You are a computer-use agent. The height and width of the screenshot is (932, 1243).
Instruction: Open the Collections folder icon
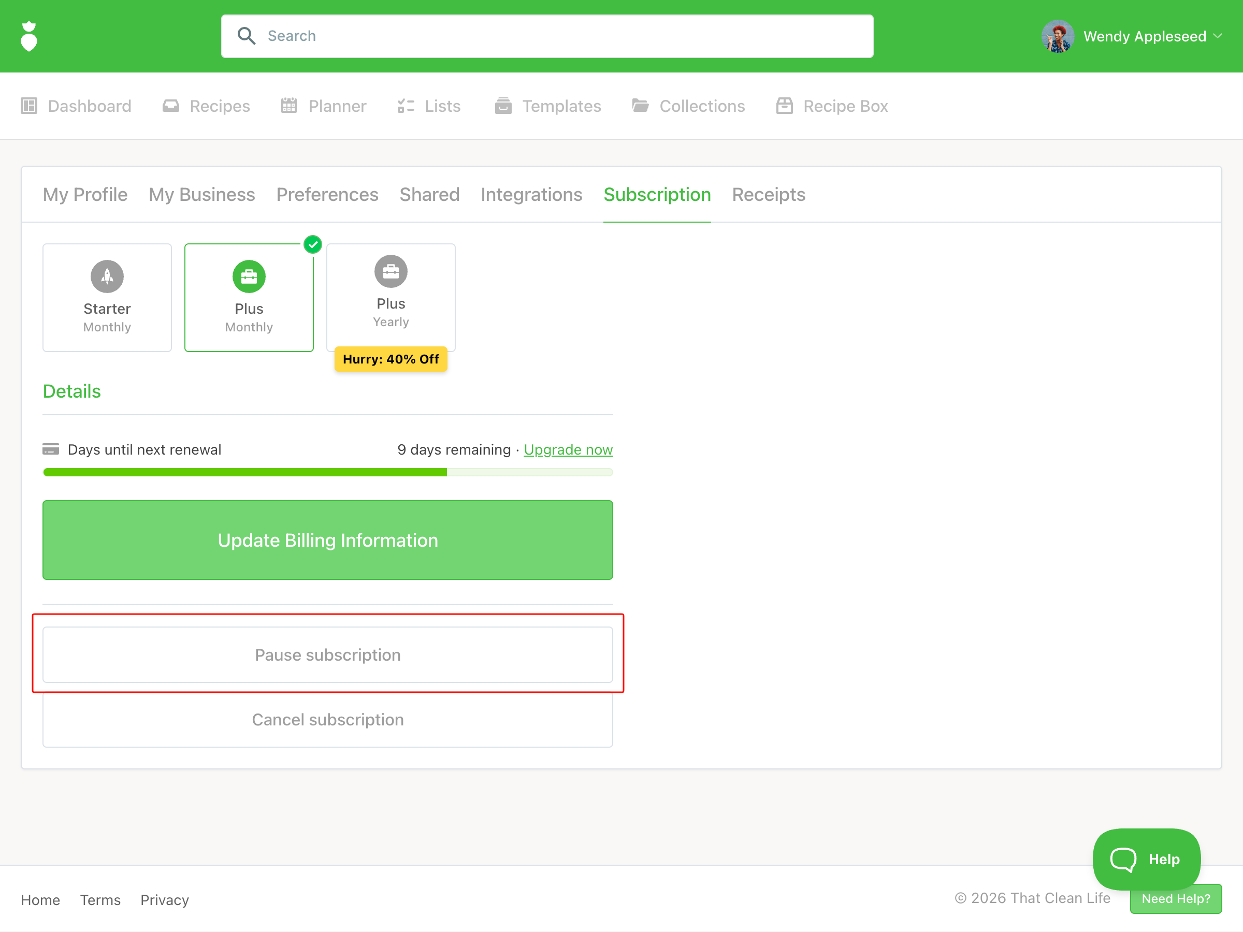[640, 106]
